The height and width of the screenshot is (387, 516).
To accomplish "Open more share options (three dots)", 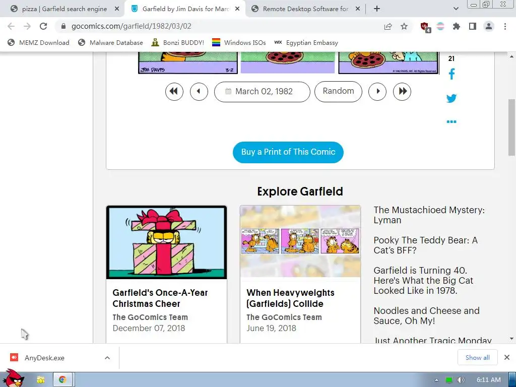I will click(451, 122).
